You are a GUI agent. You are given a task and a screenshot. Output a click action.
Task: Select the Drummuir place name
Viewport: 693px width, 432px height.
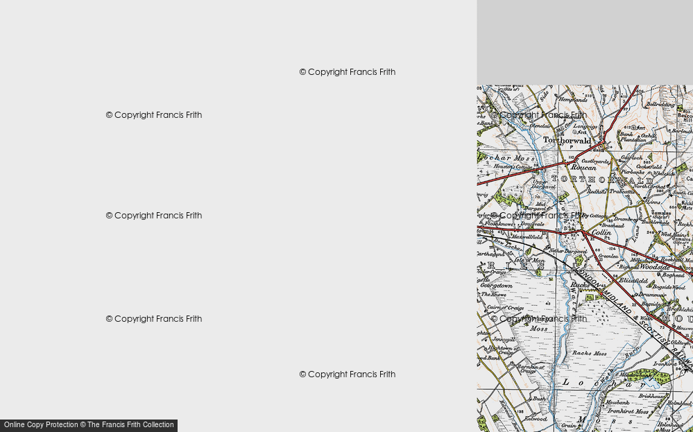(x=653, y=294)
